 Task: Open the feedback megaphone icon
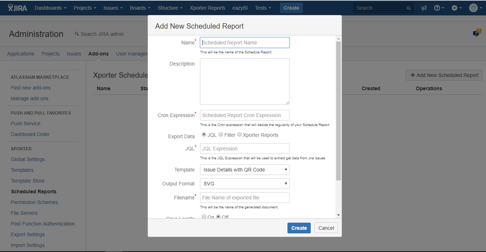pyautogui.click(x=424, y=8)
